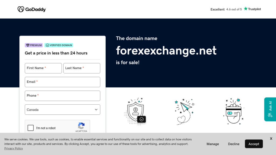Select the Email input field
Image resolution: width=276 pixels, height=155 pixels.
pyautogui.click(x=62, y=82)
